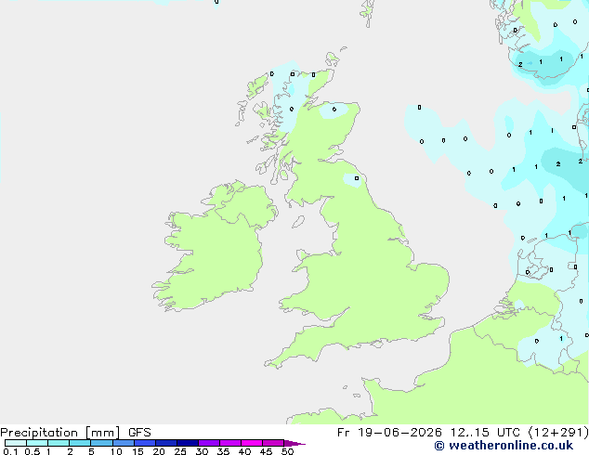589x455 pixels.
Task: Select the 0.1–0.5 mm legend swatch
Action: 16,443
